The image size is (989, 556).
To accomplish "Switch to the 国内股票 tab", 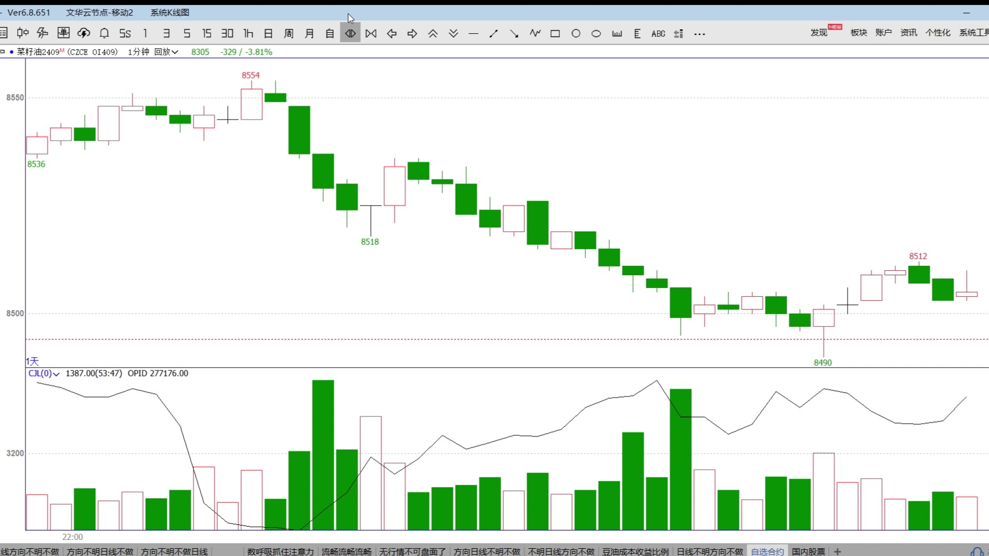I will [808, 552].
